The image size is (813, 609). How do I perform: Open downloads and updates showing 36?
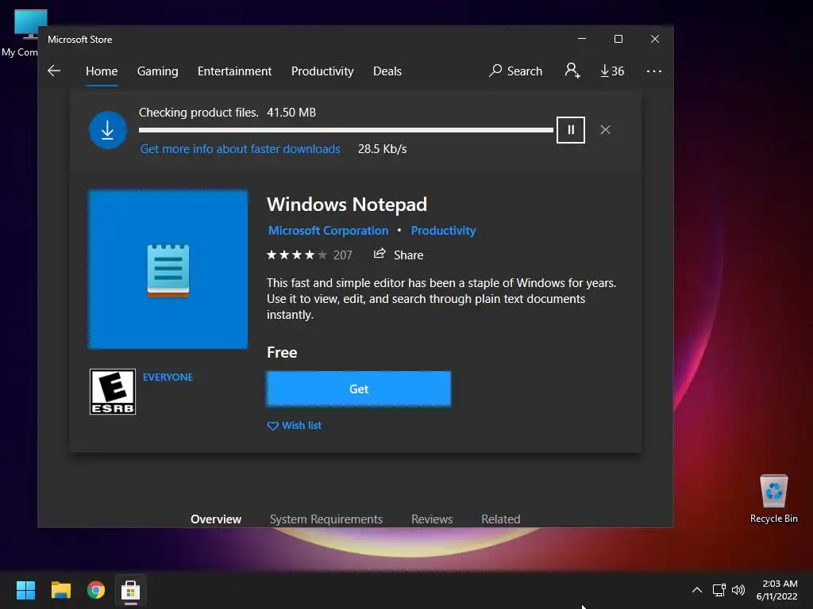(x=612, y=71)
